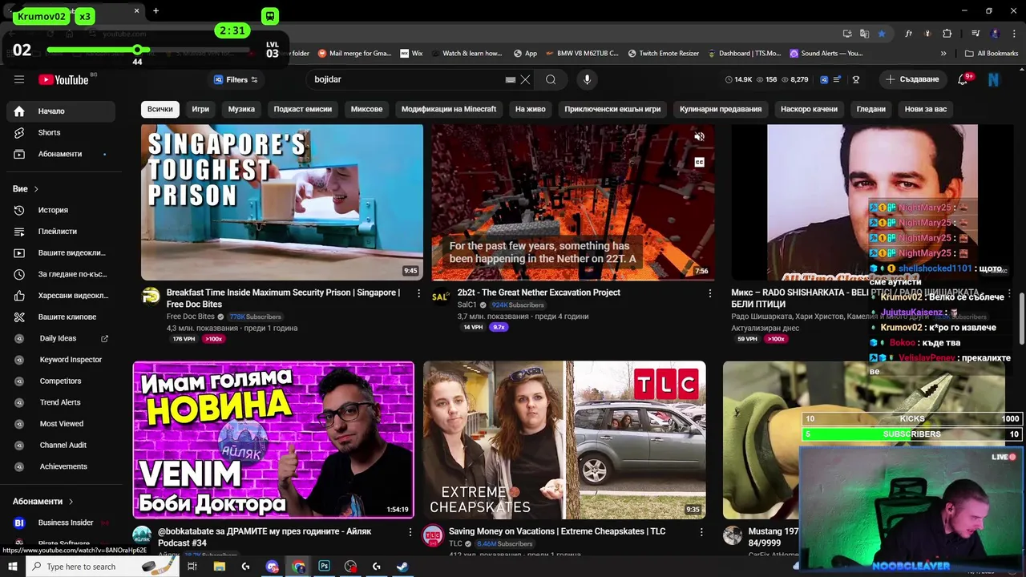Image resolution: width=1026 pixels, height=577 pixels.
Task: Show more bookmarks with double chevron
Action: (x=943, y=53)
